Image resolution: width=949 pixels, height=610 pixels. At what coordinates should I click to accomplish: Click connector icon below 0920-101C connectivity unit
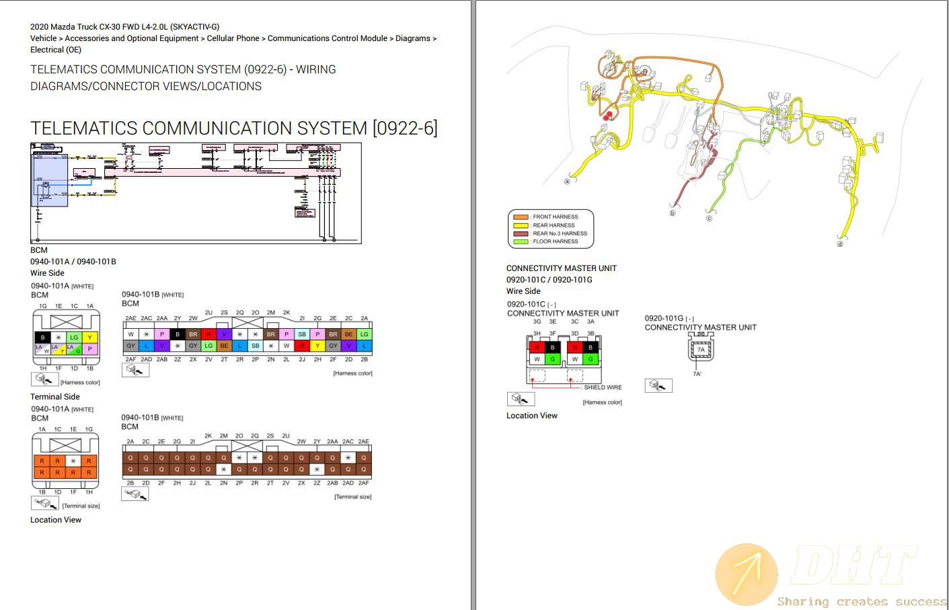[521, 398]
